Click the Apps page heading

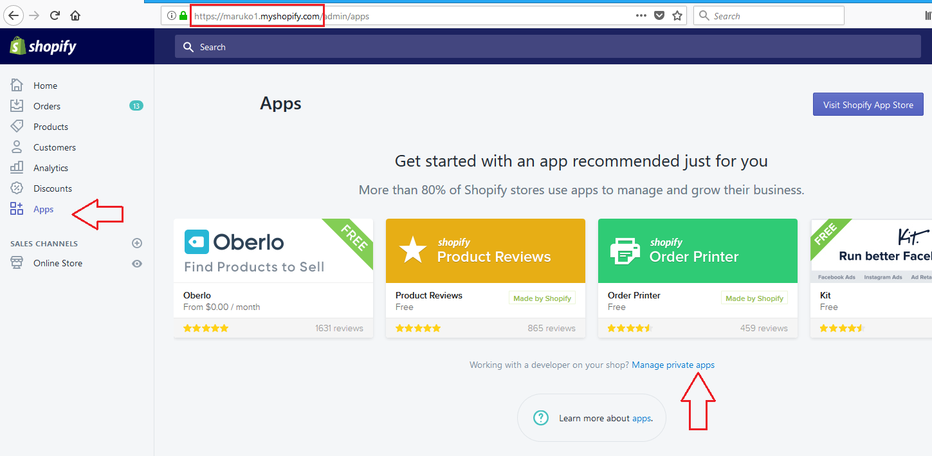coord(280,104)
